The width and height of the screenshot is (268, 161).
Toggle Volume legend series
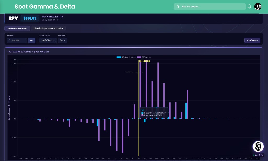point(144,57)
